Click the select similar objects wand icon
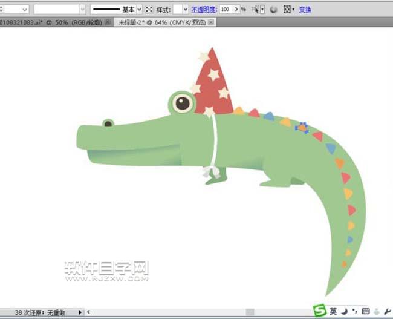Viewport: 393px width, 319px height. coord(257,10)
